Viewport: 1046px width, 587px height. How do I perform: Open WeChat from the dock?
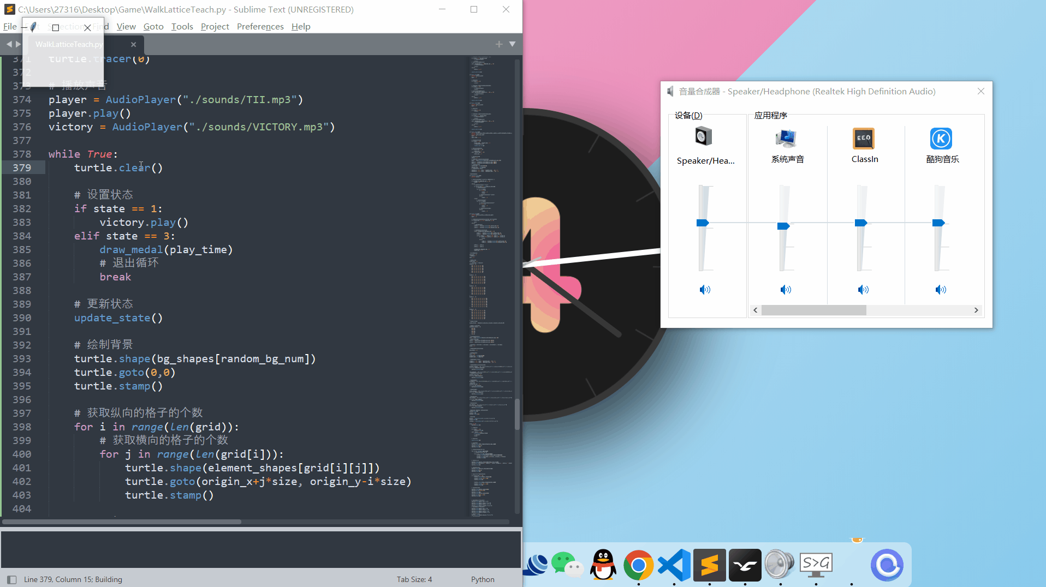point(567,565)
